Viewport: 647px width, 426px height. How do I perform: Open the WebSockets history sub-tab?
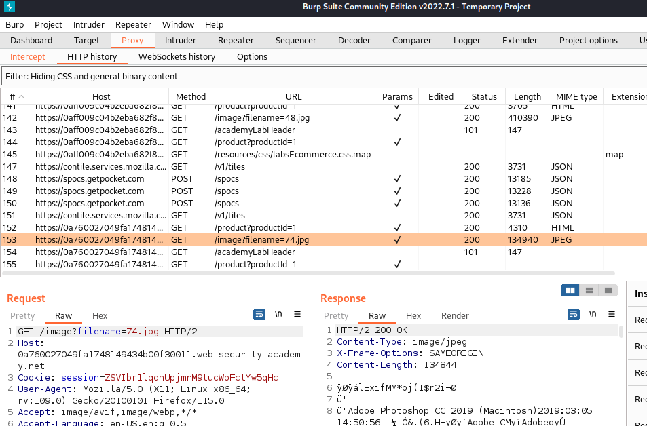(177, 57)
